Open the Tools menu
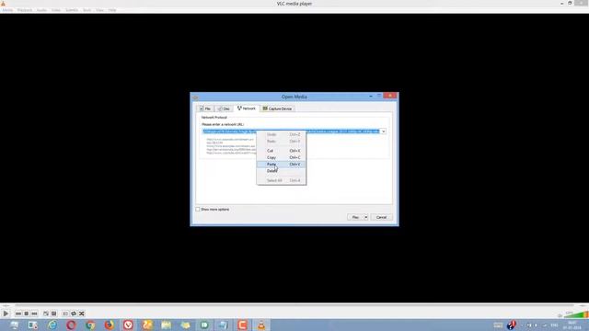This screenshot has height=331, width=589. [x=87, y=10]
